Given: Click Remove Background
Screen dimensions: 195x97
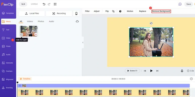Looking at the screenshot, I should [x=161, y=11].
